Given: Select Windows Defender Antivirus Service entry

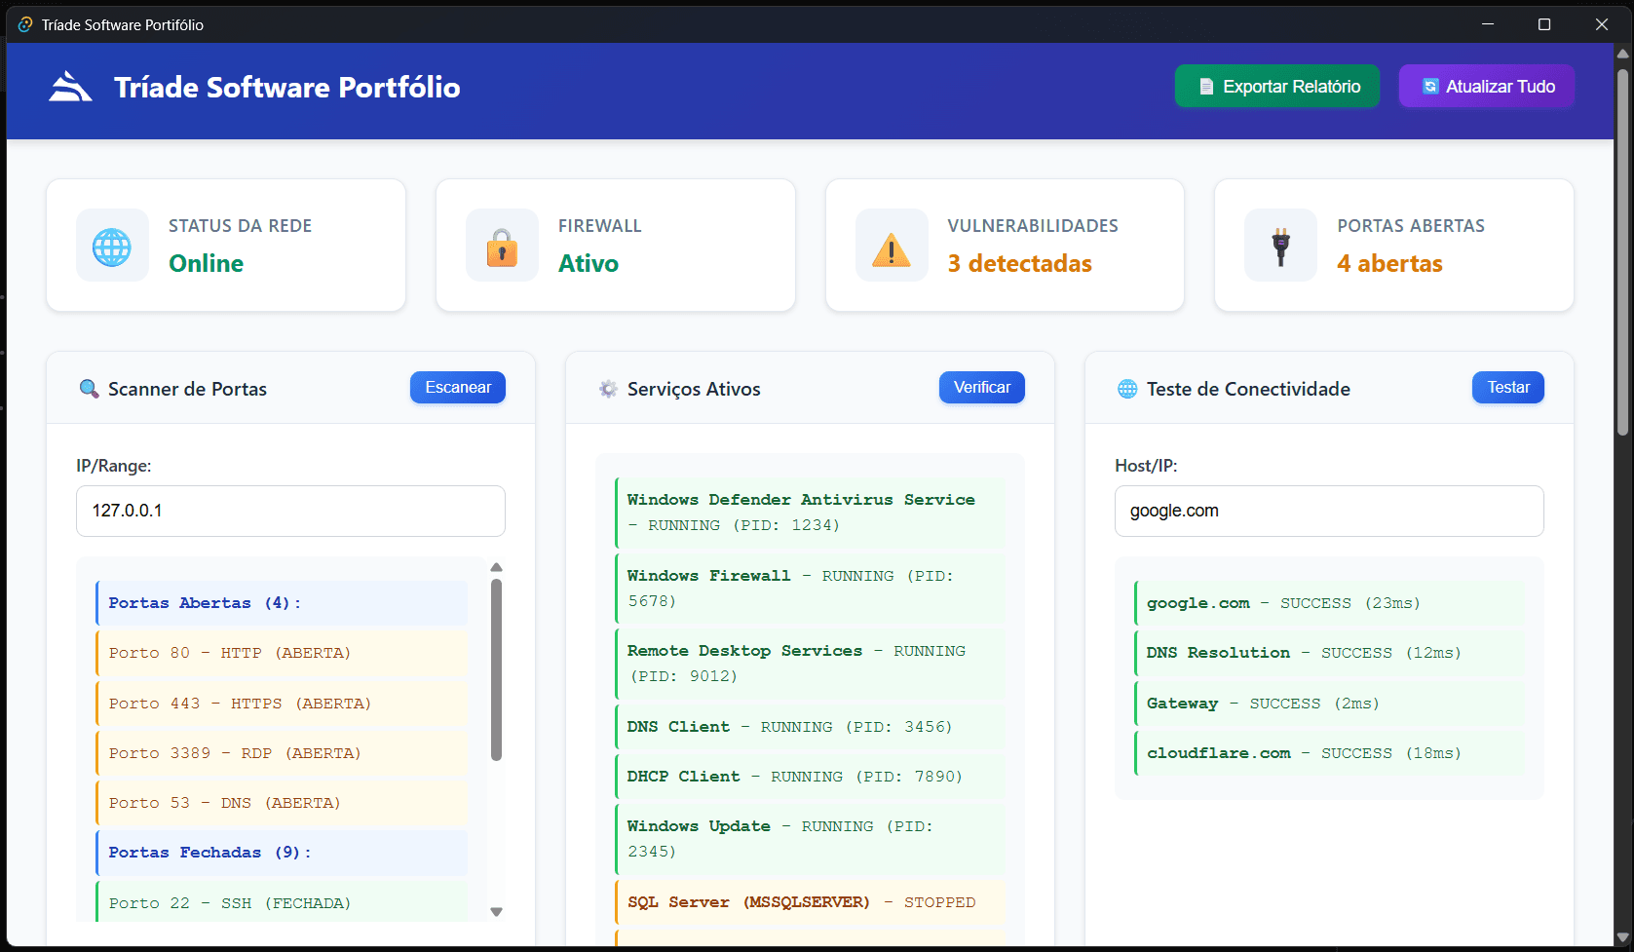Looking at the screenshot, I should coord(810,513).
